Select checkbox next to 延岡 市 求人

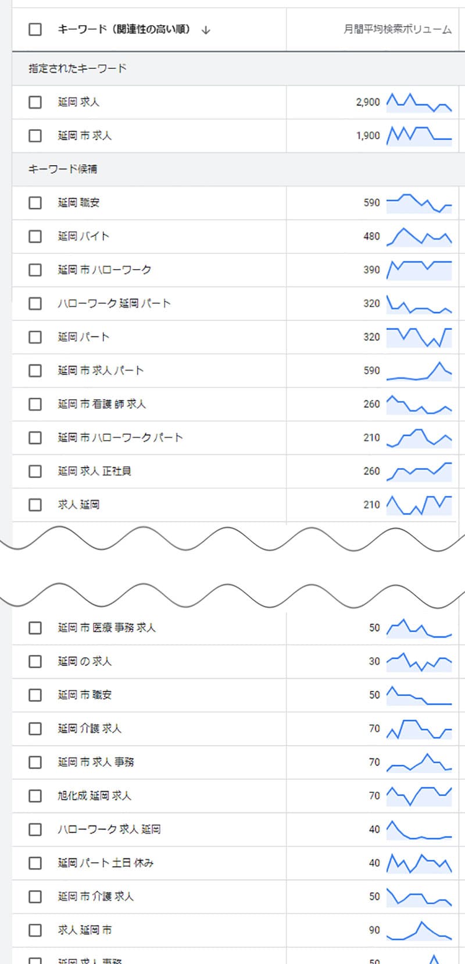35,136
